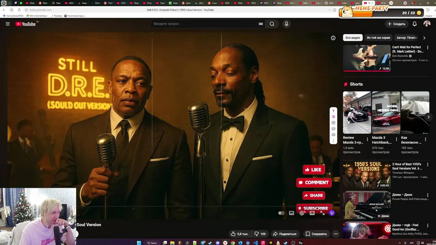Open 'Джем – mgk - Feel Good Inc' mix title
Screen dimensions: 436x245
pyautogui.click(x=407, y=227)
